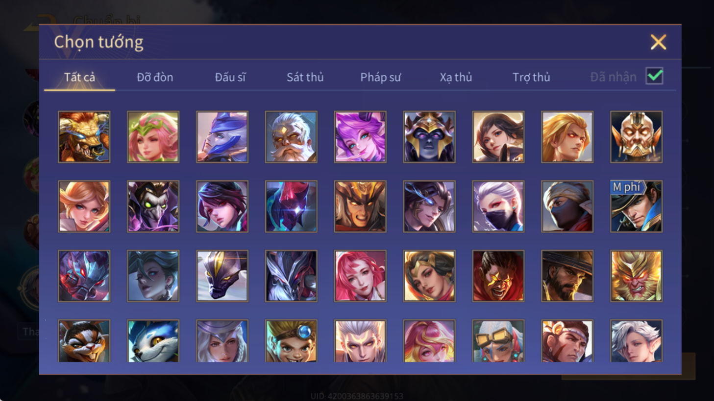
Task: Pick the hero marked 'M phí'
Action: coord(636,206)
